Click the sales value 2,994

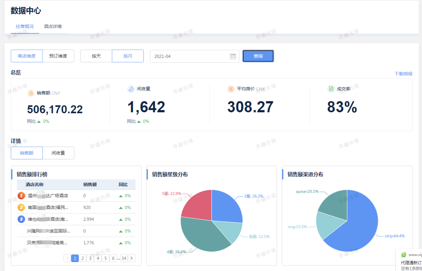[x=89, y=219]
